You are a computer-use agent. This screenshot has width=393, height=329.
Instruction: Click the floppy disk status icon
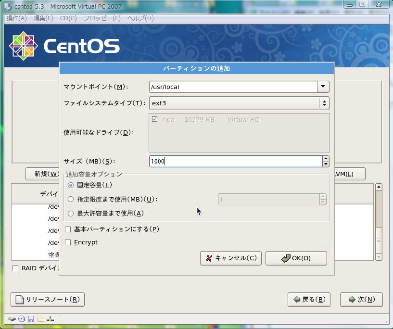point(31,319)
